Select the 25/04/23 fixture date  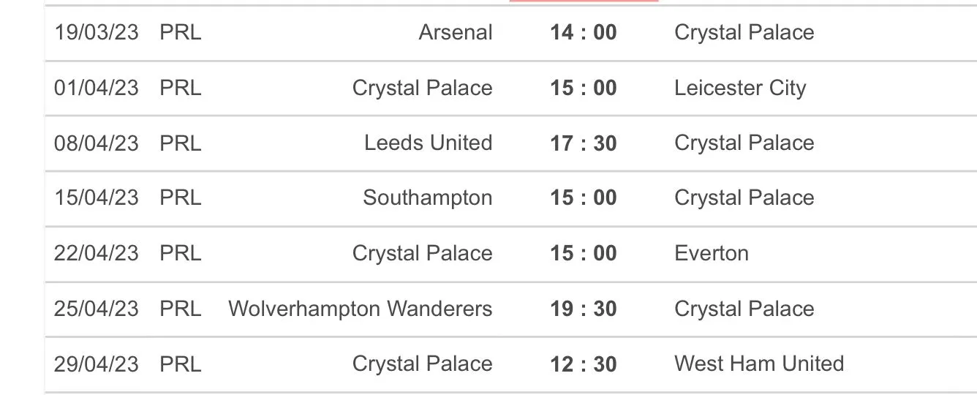pos(96,309)
